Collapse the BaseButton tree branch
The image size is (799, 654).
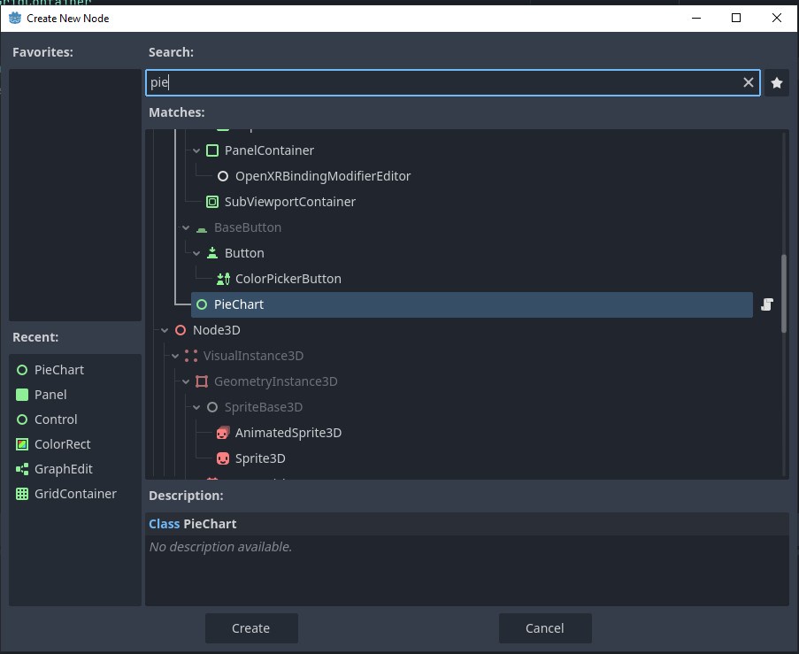[x=186, y=227]
